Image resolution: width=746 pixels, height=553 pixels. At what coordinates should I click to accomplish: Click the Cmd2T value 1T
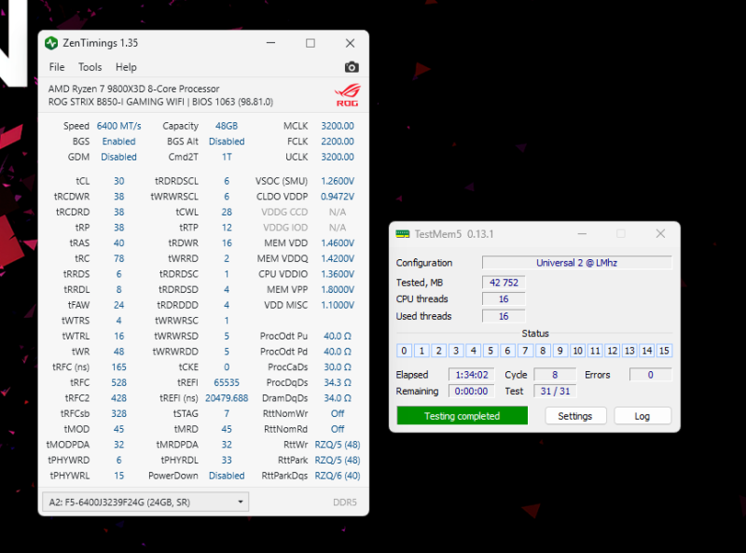227,157
